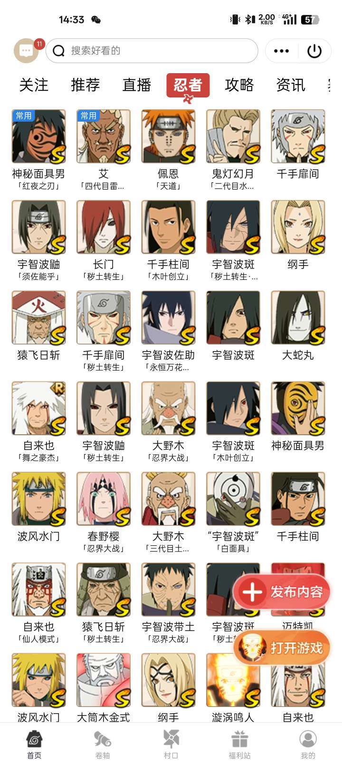Tap the 首页 home icon
The height and width of the screenshot is (764, 342).
tap(34, 745)
